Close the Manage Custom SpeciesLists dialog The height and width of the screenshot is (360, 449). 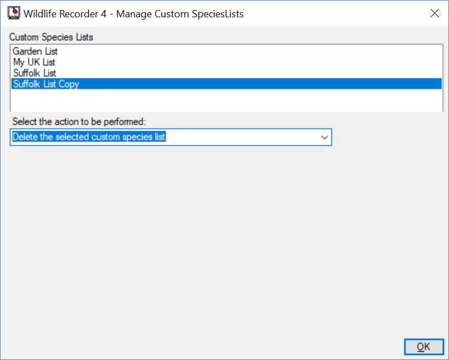(434, 13)
